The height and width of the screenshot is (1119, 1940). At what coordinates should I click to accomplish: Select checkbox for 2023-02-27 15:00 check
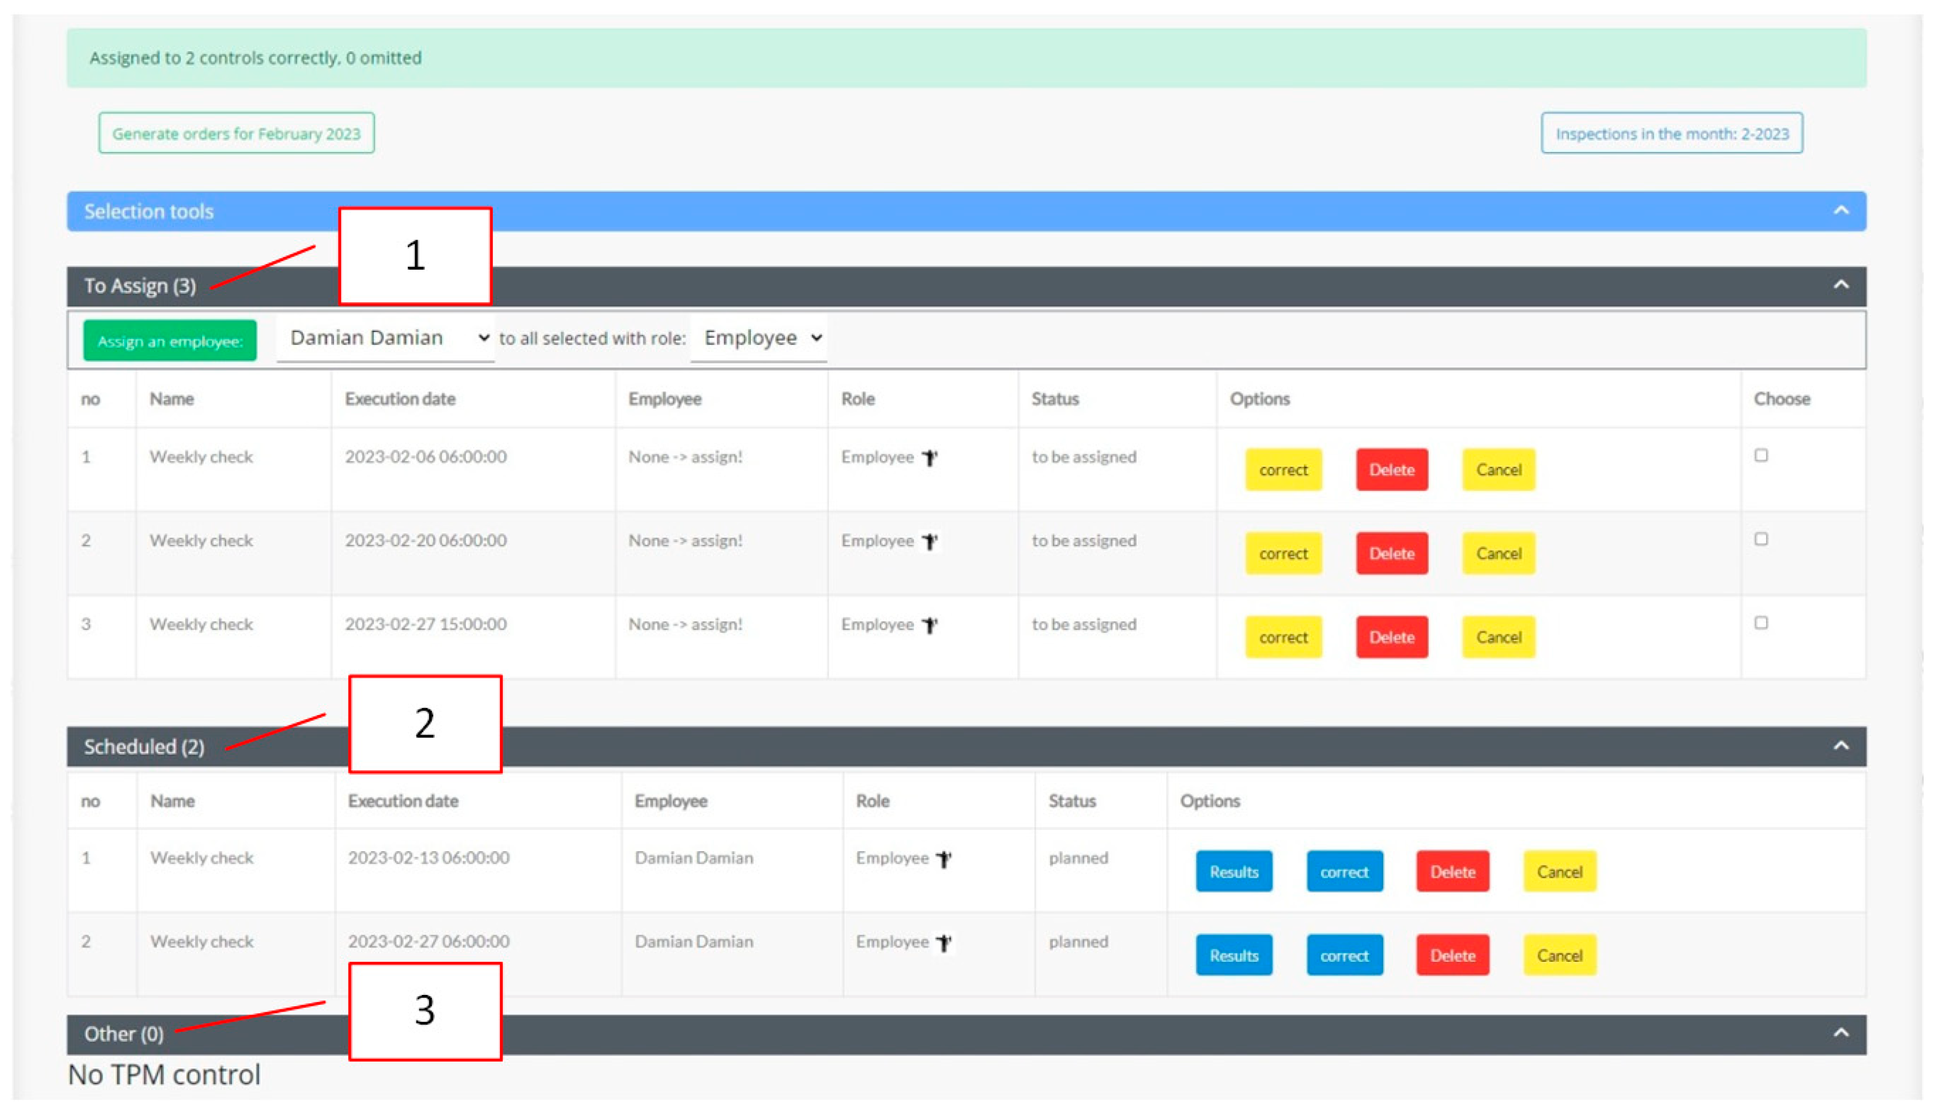[x=1760, y=623]
